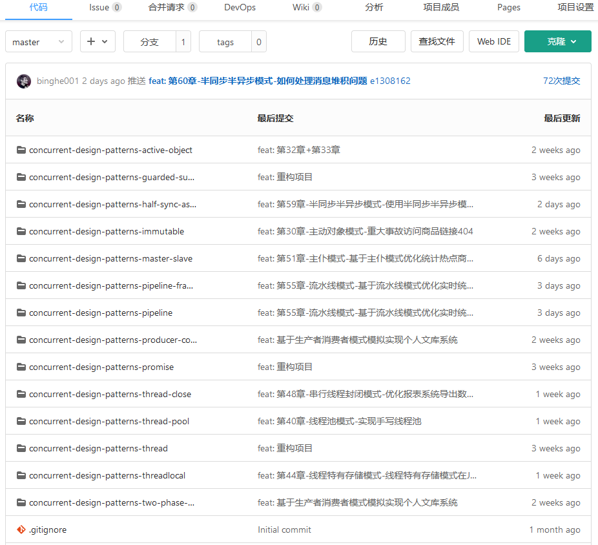Open the concurrent-design-patterns-pipeline folder
This screenshot has height=545, width=598.
[x=101, y=313]
